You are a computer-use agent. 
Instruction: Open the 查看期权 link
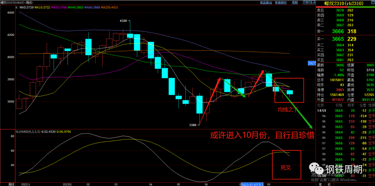281,3
